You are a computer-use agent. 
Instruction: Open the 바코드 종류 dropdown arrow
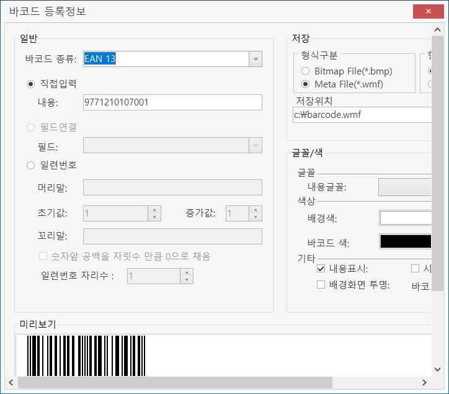point(256,59)
